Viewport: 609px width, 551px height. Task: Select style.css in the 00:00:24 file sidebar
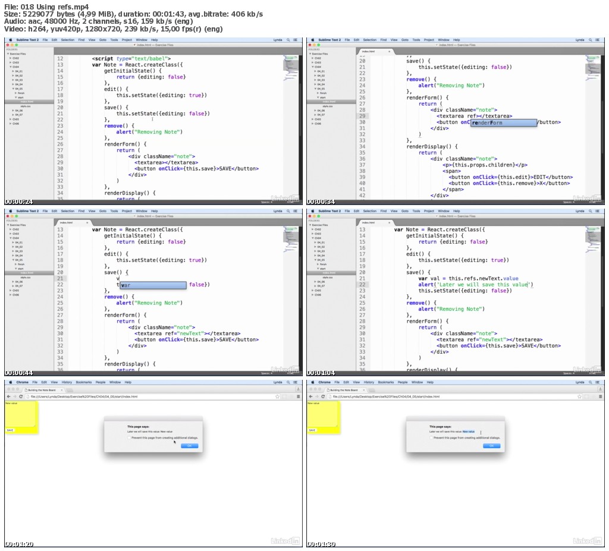click(x=26, y=106)
